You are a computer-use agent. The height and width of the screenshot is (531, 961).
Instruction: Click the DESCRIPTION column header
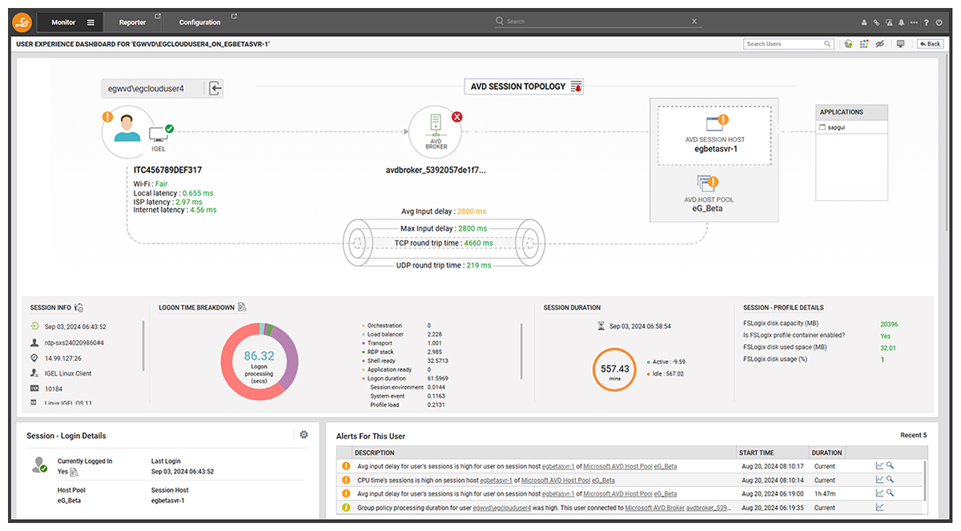tap(545, 453)
